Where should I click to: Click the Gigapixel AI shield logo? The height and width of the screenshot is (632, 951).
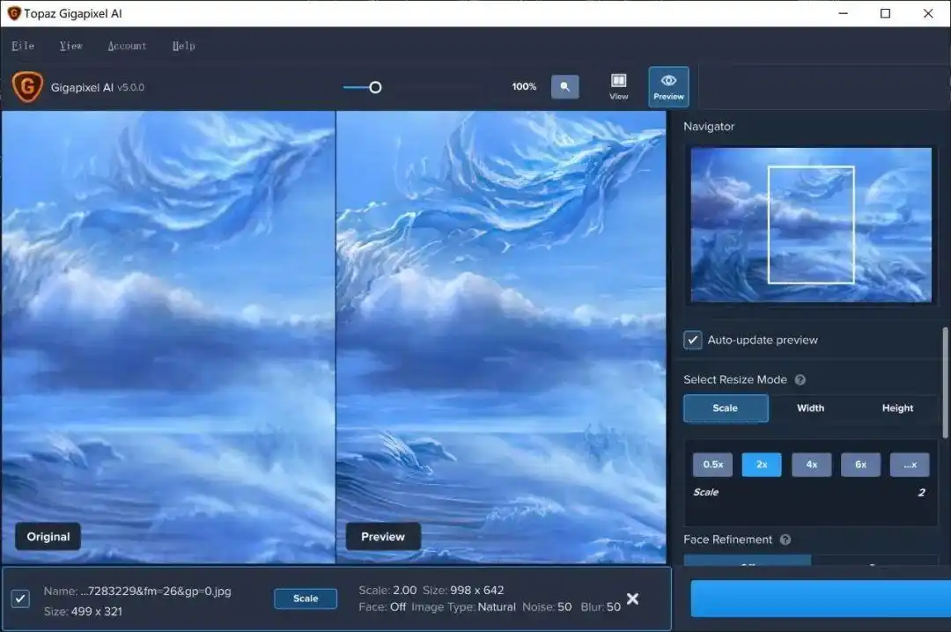(x=27, y=87)
